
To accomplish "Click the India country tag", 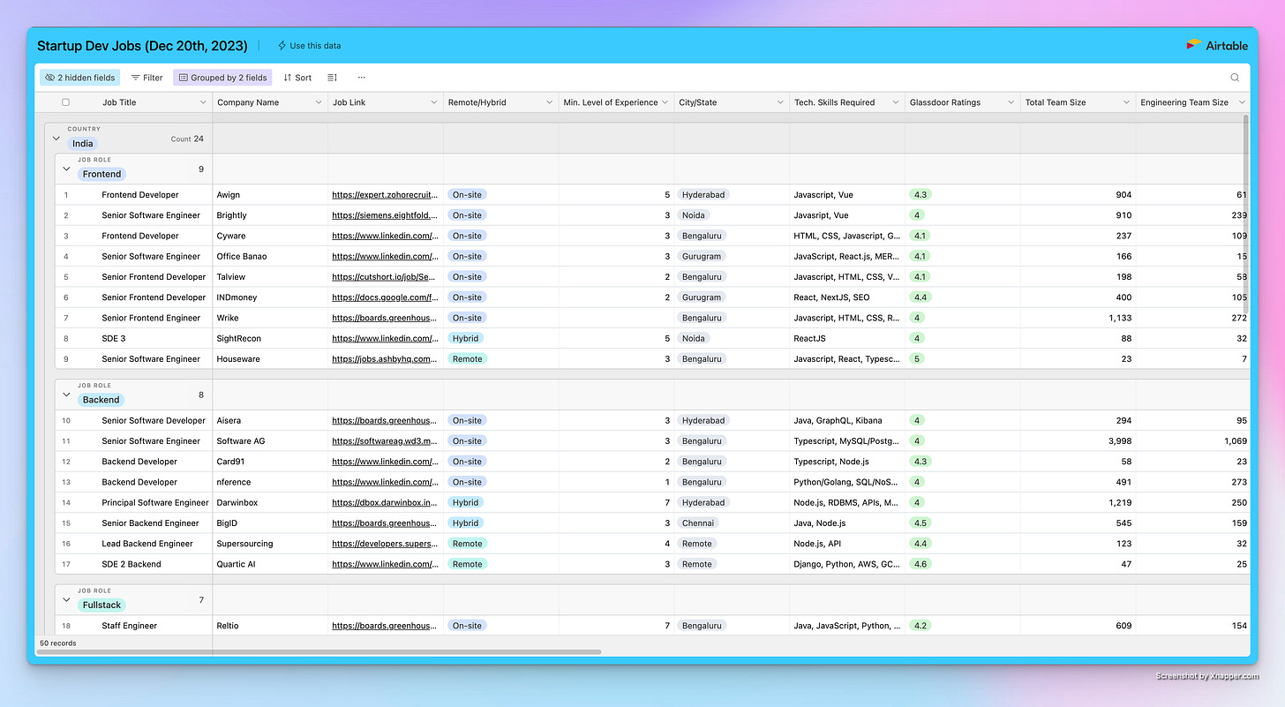I will click(x=82, y=144).
